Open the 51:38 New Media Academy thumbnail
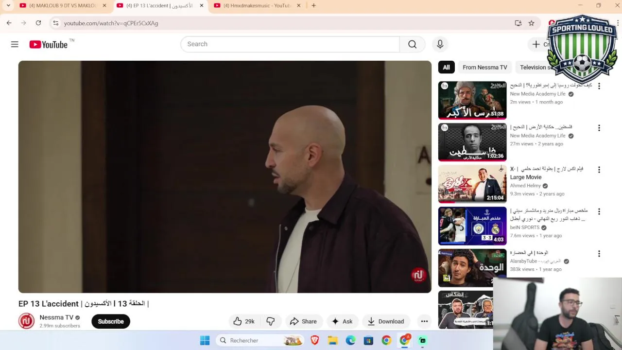 (x=472, y=100)
